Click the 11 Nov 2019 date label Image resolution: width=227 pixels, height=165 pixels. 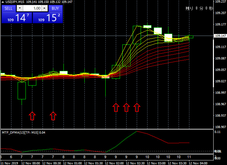pos(9,163)
